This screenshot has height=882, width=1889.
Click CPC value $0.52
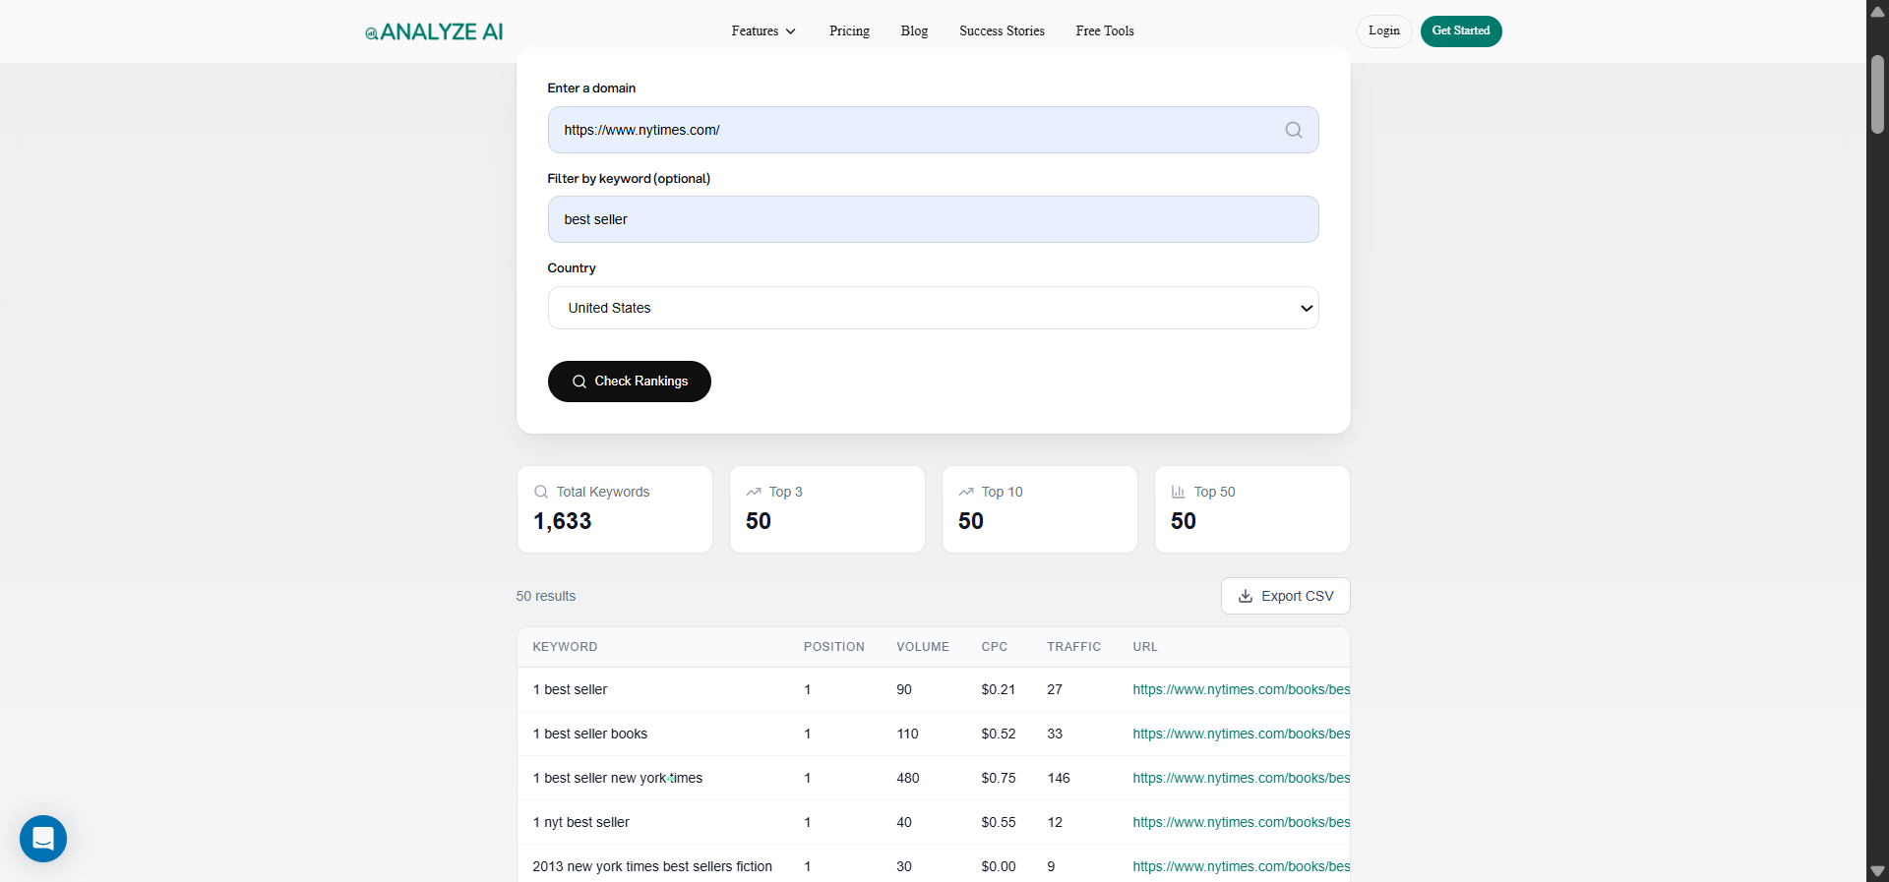[999, 734]
